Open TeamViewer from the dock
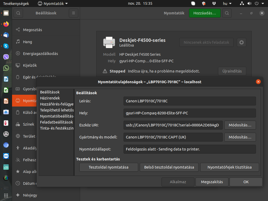The width and height of the screenshot is (268, 201). 6,156
